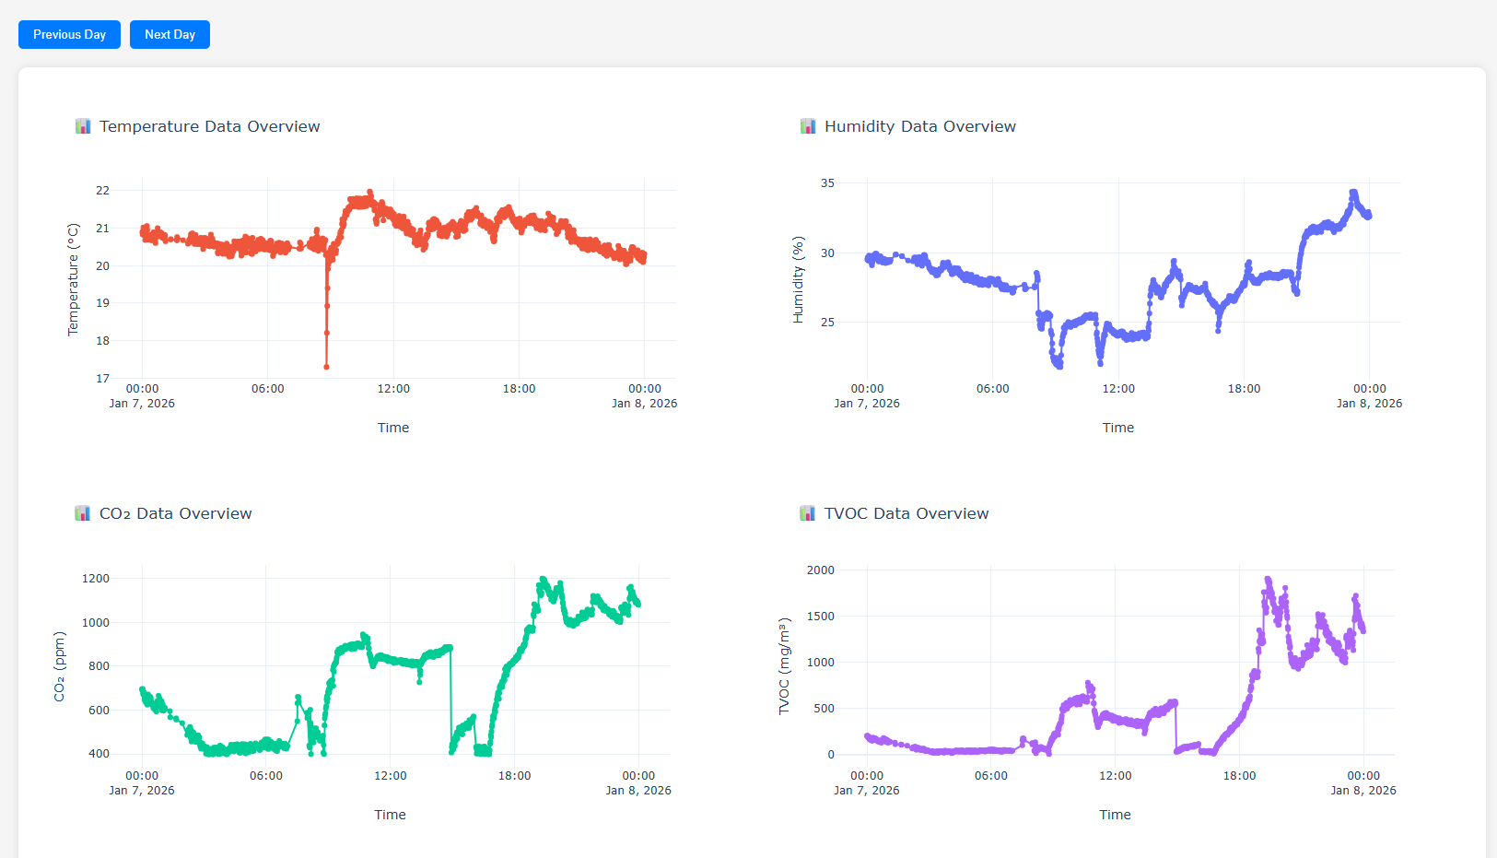Click the Previous Day button
Viewport: 1497px width, 858px height.
[x=69, y=34]
